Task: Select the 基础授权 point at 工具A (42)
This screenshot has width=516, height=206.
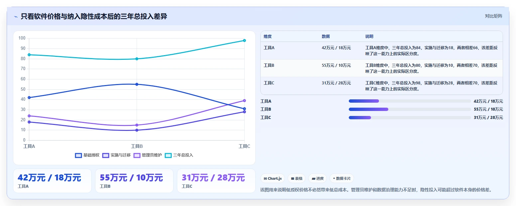Action: [29, 97]
